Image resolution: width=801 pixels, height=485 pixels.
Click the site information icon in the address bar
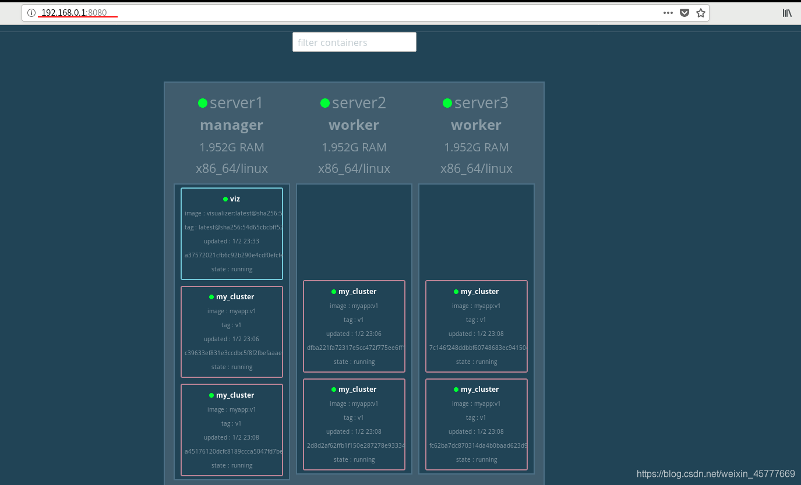point(31,13)
